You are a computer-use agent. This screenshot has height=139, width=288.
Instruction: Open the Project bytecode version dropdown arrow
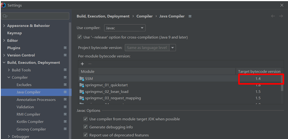point(173,48)
